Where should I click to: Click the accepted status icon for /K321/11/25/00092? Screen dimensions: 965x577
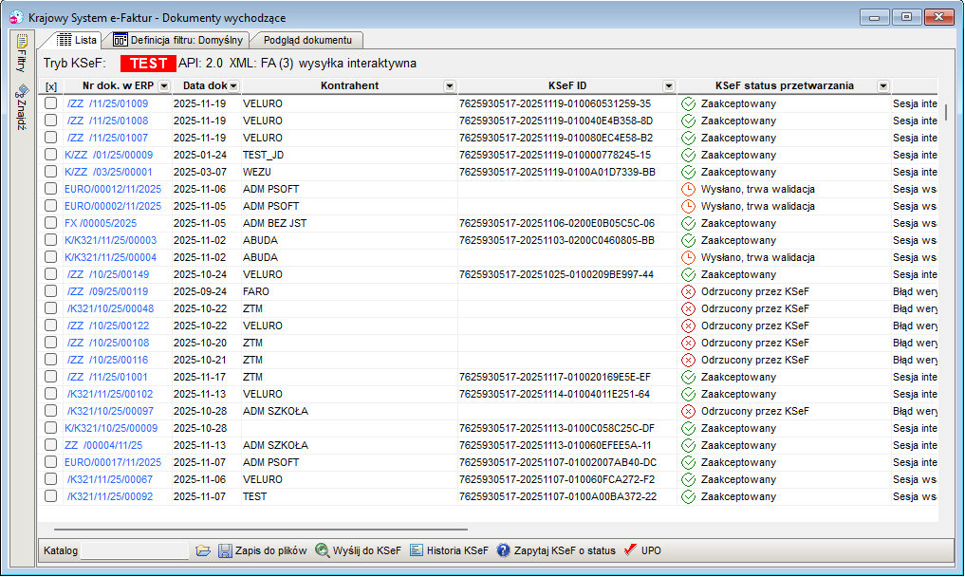689,497
